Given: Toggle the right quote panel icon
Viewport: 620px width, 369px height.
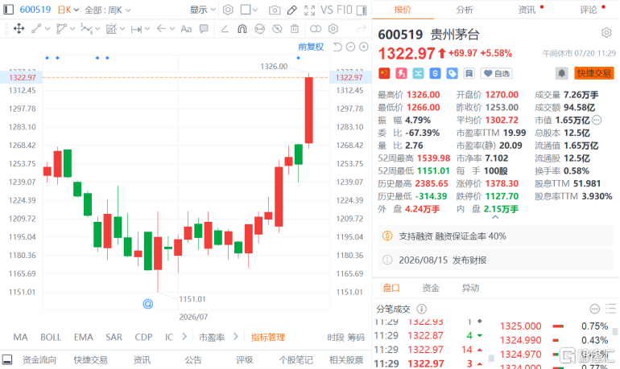Looking at the screenshot, I should [x=362, y=10].
